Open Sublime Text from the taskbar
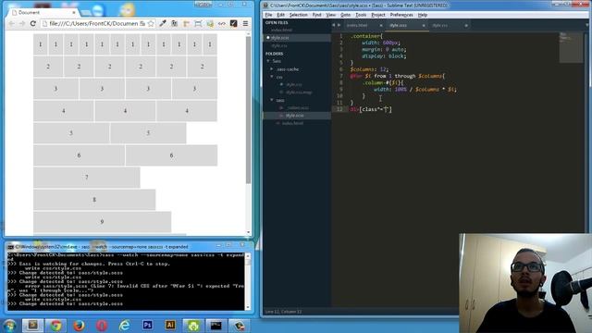Viewport: 592px width, 333px height. pyautogui.click(x=32, y=325)
